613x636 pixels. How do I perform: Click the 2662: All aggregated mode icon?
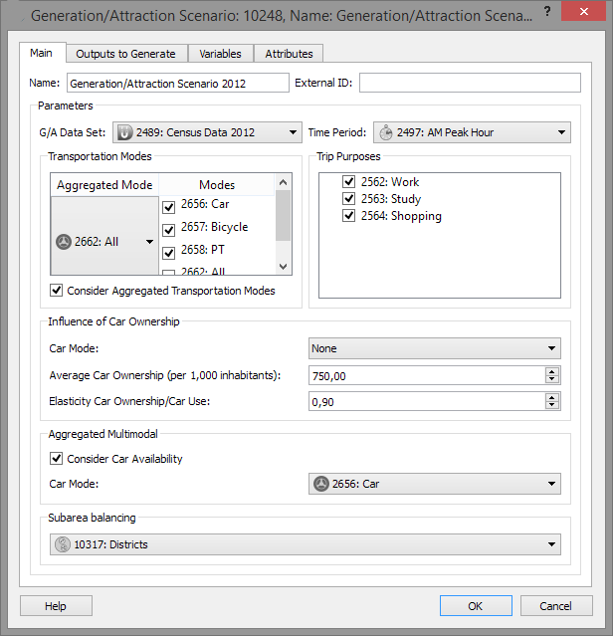coord(64,242)
